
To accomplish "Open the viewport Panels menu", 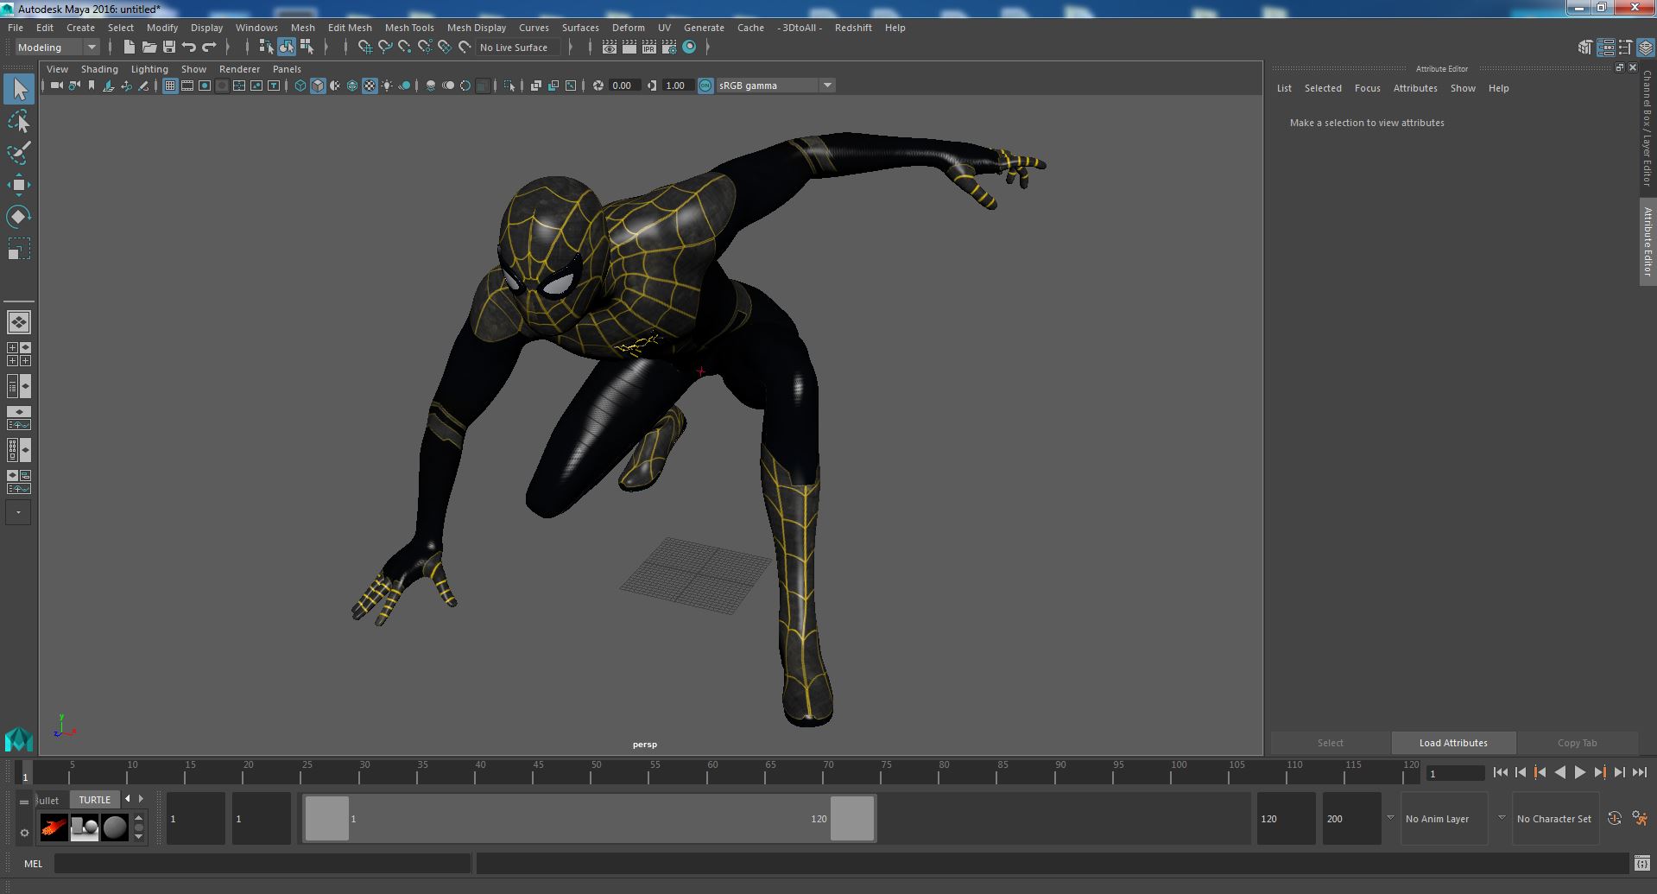I will 287,69.
